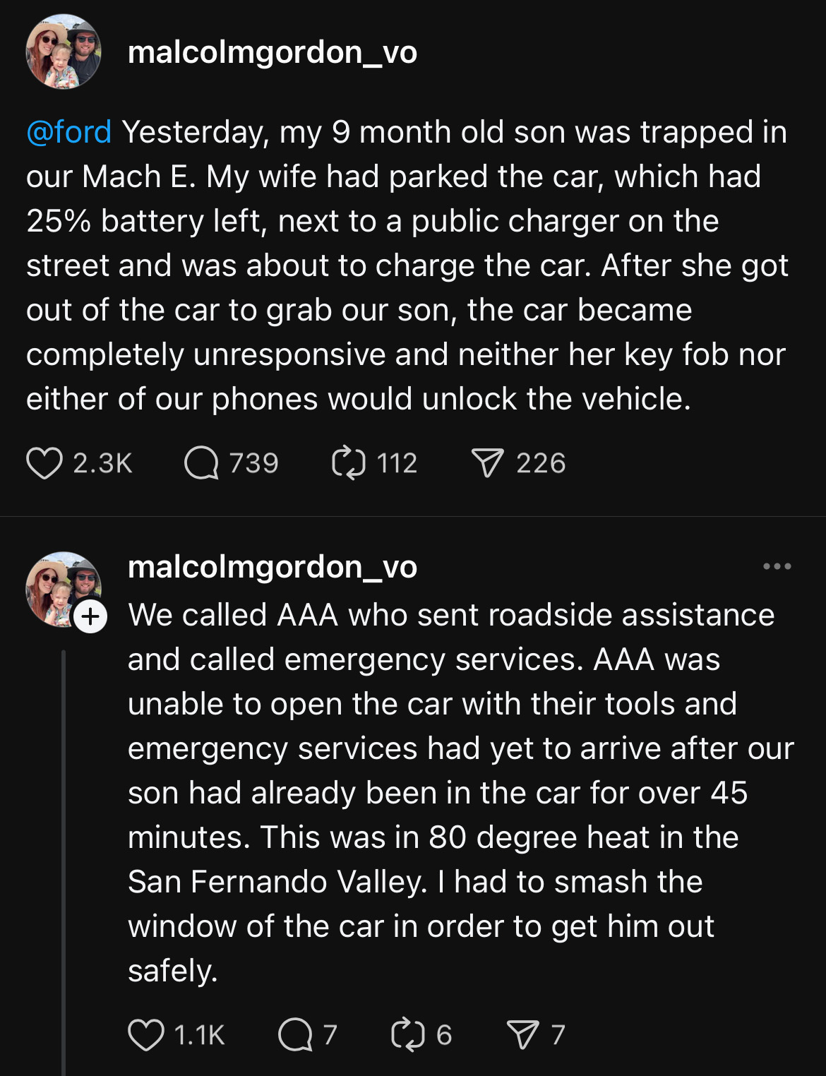
Task: Like the first post about the Mach E
Action: click(44, 463)
